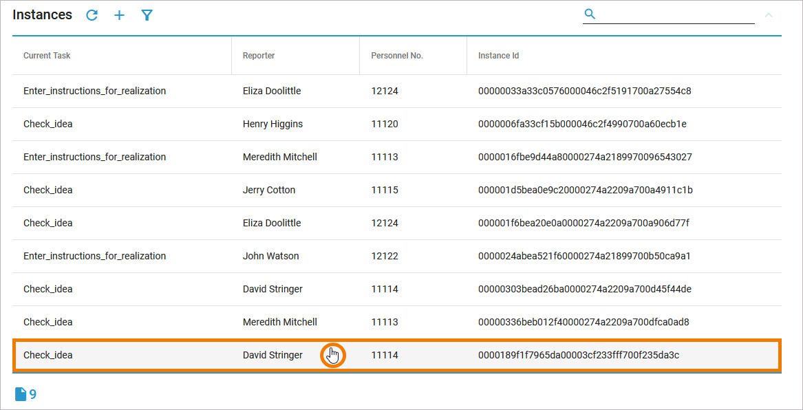Select the Henry Higgins instance row
This screenshot has height=410, width=803.
coord(272,124)
